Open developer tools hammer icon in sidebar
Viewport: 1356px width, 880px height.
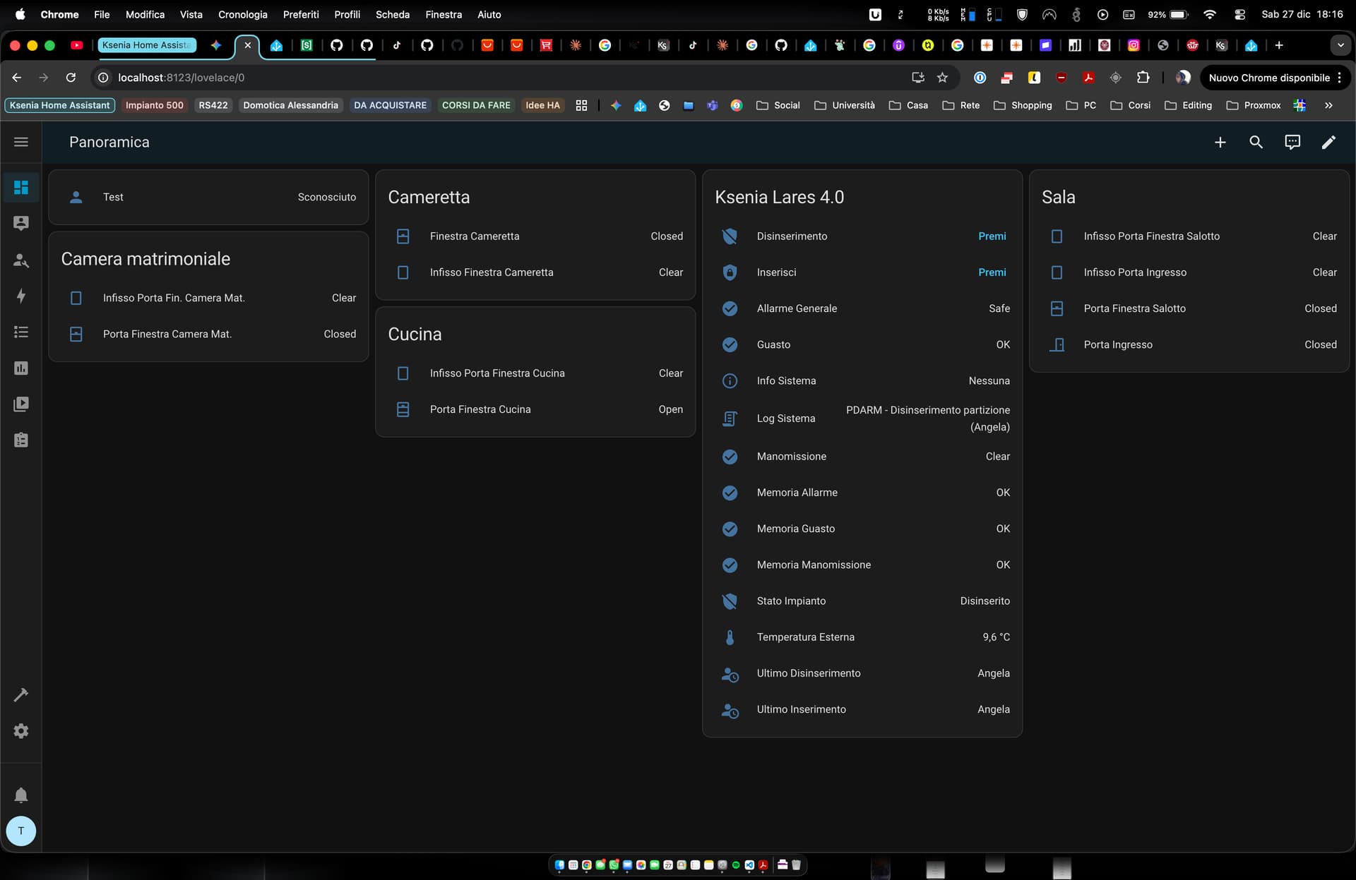[x=21, y=695]
